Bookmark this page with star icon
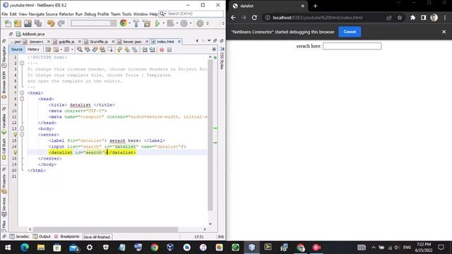This screenshot has width=452, height=254. coord(400,18)
